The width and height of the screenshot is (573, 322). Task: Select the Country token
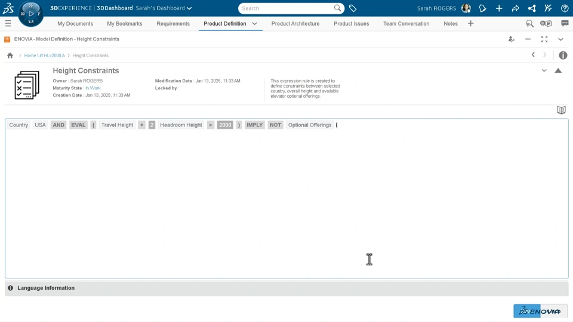[19, 125]
